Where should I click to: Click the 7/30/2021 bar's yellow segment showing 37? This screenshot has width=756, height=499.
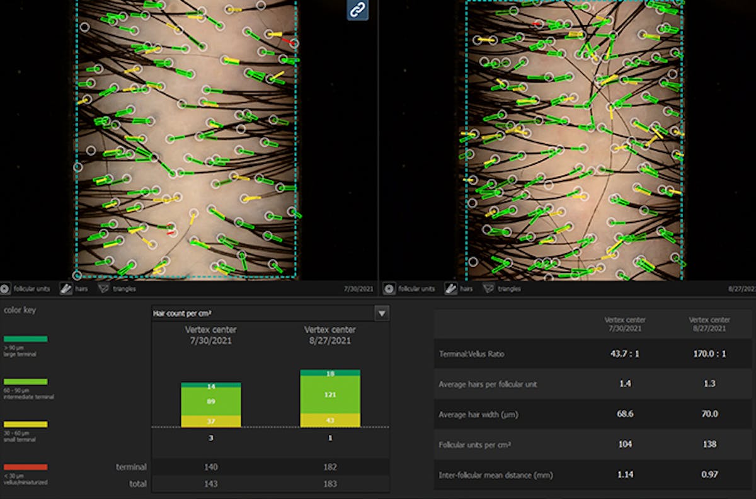(210, 422)
